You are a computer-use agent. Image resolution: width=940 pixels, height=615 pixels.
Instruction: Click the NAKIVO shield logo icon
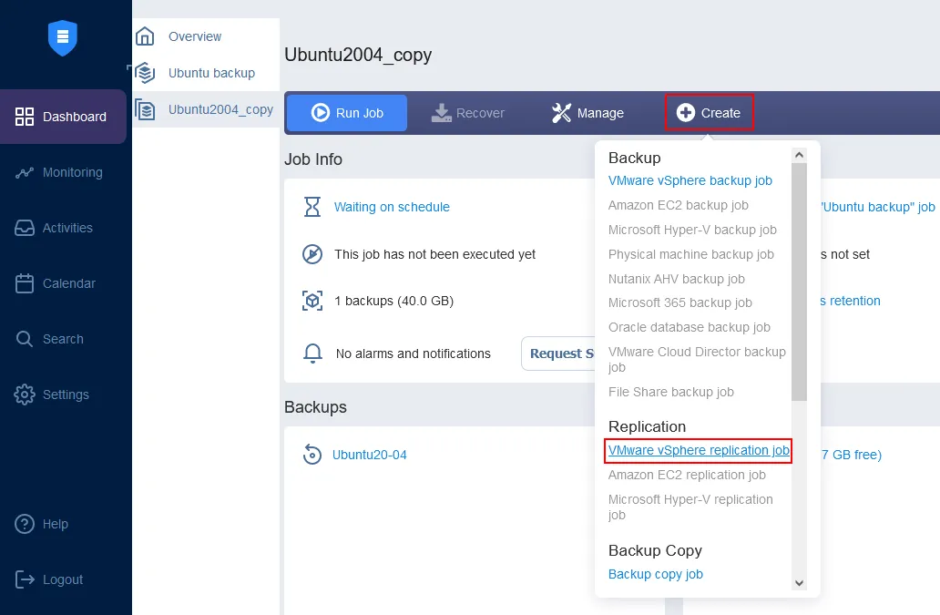click(63, 37)
